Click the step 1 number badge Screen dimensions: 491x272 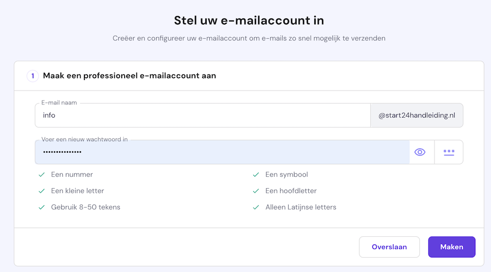click(x=33, y=76)
